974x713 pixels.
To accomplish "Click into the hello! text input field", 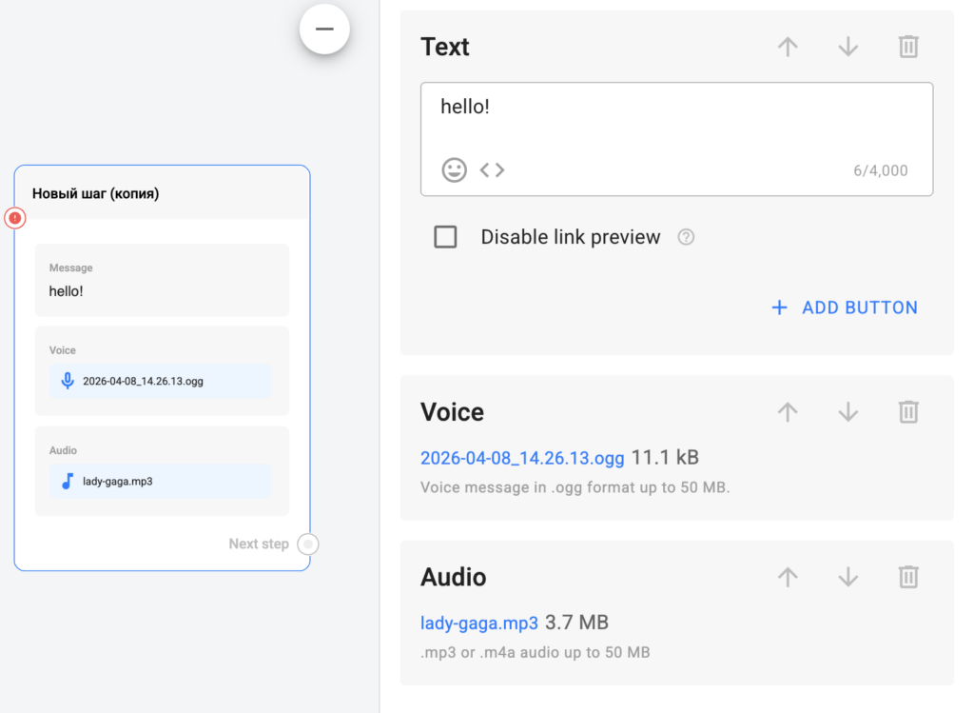I will pyautogui.click(x=675, y=119).
